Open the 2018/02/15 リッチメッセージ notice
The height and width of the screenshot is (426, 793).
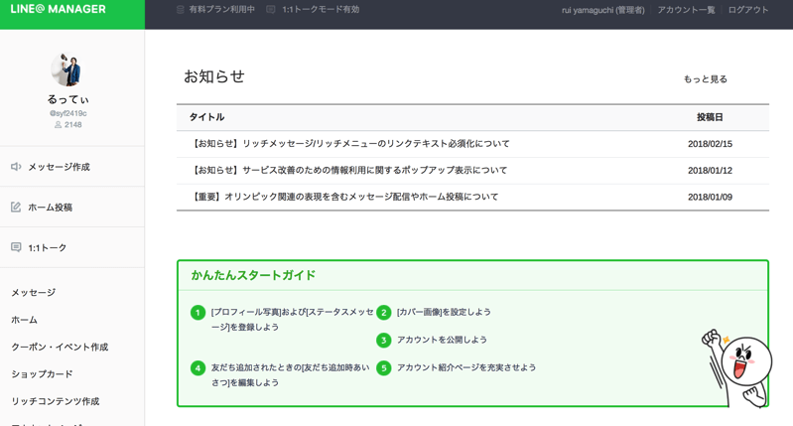(349, 144)
